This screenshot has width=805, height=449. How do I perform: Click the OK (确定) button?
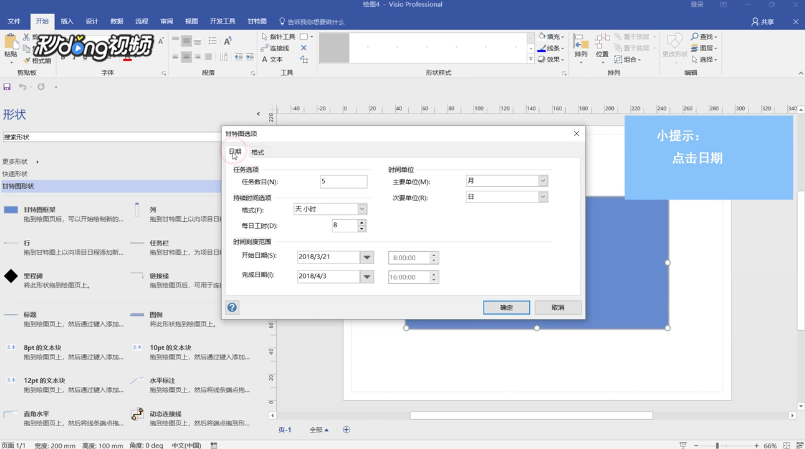tap(506, 307)
